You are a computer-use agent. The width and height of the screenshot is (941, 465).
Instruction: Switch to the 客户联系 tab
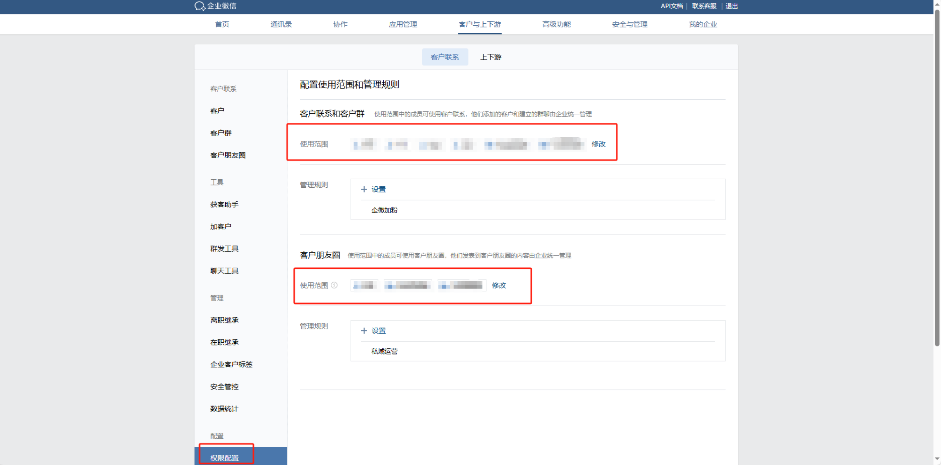pos(445,57)
